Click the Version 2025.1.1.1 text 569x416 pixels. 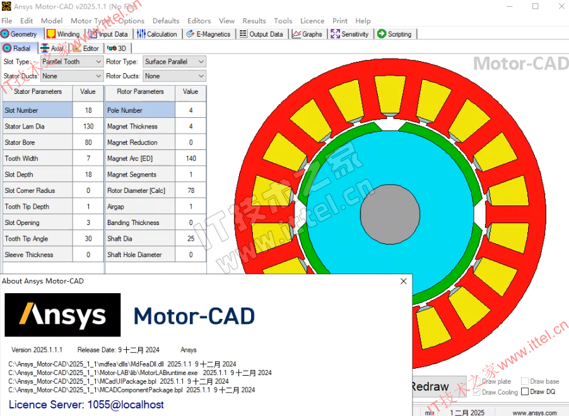pos(37,350)
